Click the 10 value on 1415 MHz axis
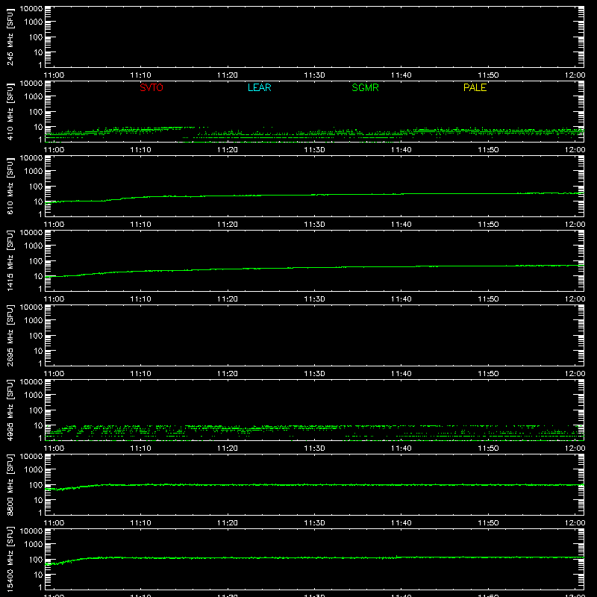 (x=38, y=276)
